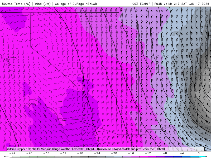Image resolution: width=211 pixels, height=158 pixels.
Task: Click the 0 label on the color scale
Action: point(199,153)
